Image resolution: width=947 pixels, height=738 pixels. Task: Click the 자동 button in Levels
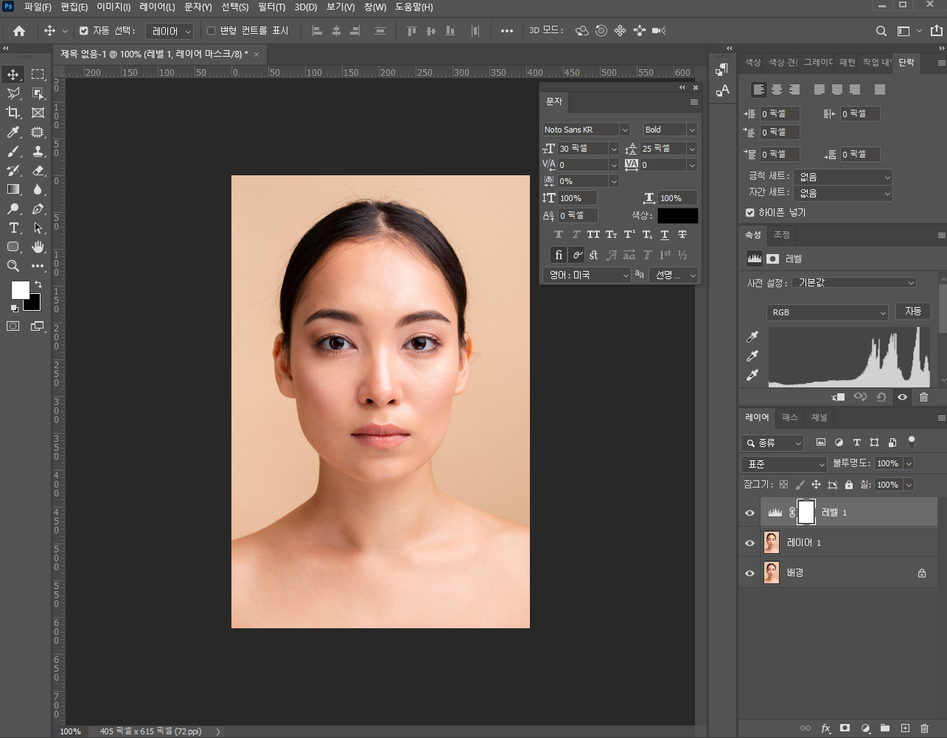point(913,312)
